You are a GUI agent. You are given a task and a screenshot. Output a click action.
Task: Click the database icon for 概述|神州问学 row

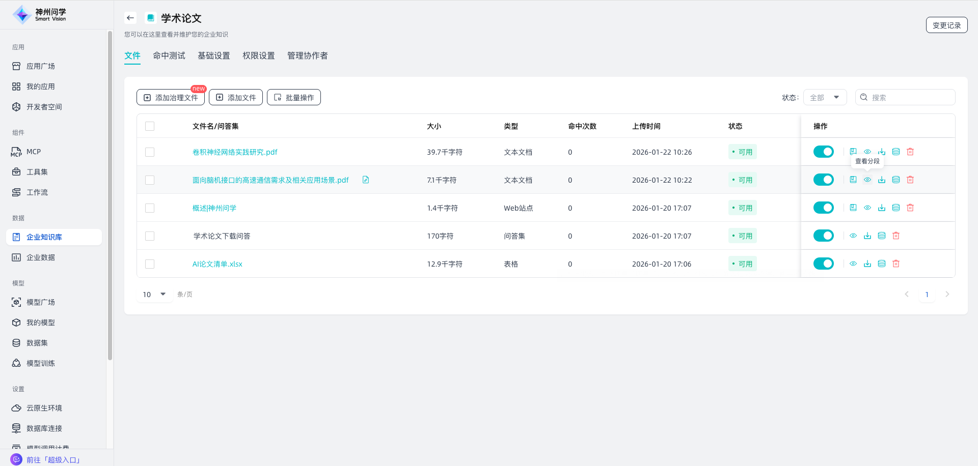click(896, 208)
